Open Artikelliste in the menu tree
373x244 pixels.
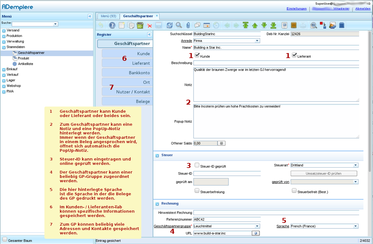[25, 64]
